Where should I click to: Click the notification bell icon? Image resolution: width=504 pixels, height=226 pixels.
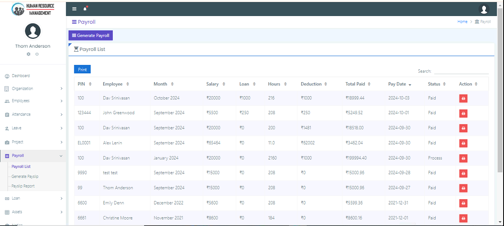click(x=85, y=9)
